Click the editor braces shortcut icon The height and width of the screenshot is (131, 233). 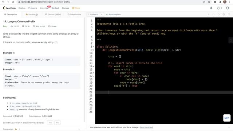coord(213,15)
